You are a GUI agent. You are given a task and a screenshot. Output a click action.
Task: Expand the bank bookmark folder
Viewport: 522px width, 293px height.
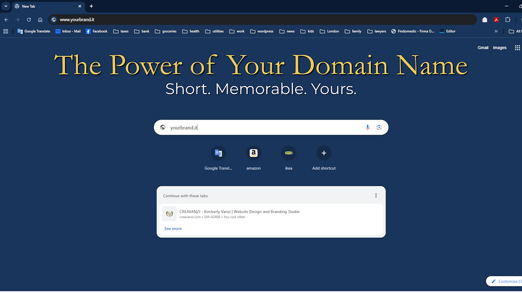[x=142, y=31]
